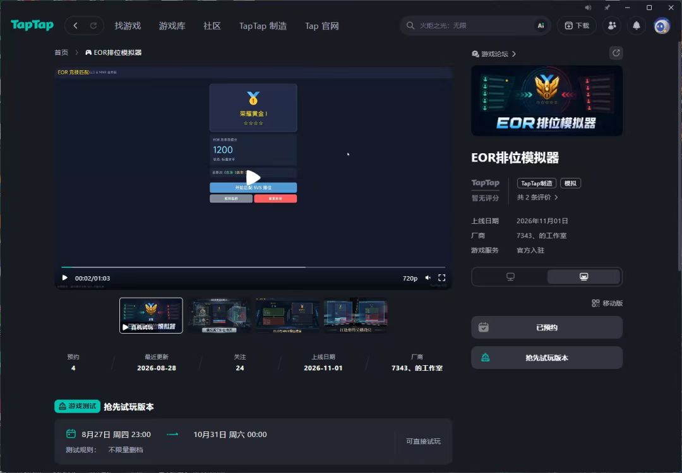
Task: Open the friends icon in header
Action: pos(612,26)
